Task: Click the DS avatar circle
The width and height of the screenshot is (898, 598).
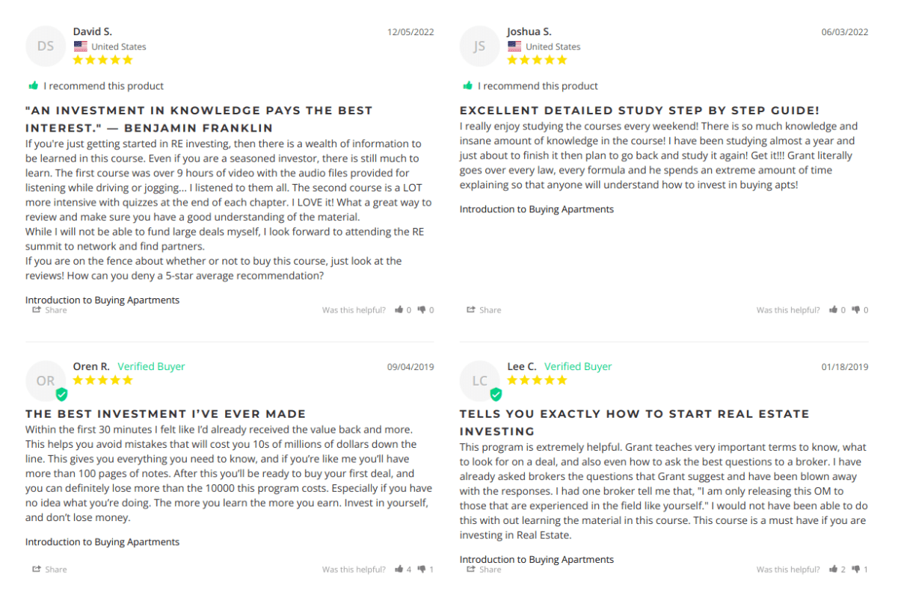Action: tap(46, 46)
